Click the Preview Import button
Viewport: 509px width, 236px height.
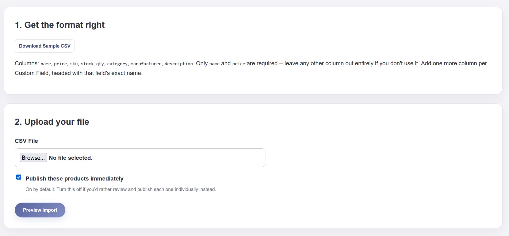click(x=40, y=210)
